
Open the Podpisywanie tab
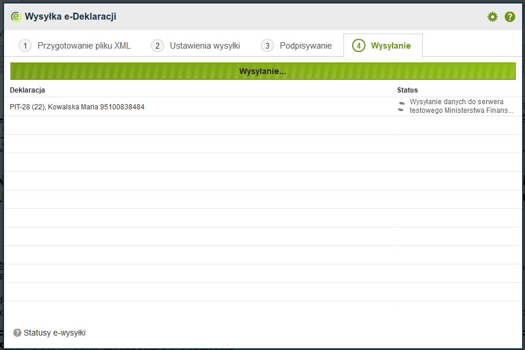tap(305, 46)
